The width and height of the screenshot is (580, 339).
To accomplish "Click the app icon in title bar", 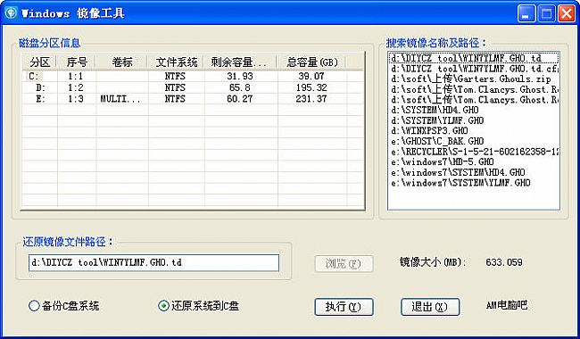I will pos(10,13).
